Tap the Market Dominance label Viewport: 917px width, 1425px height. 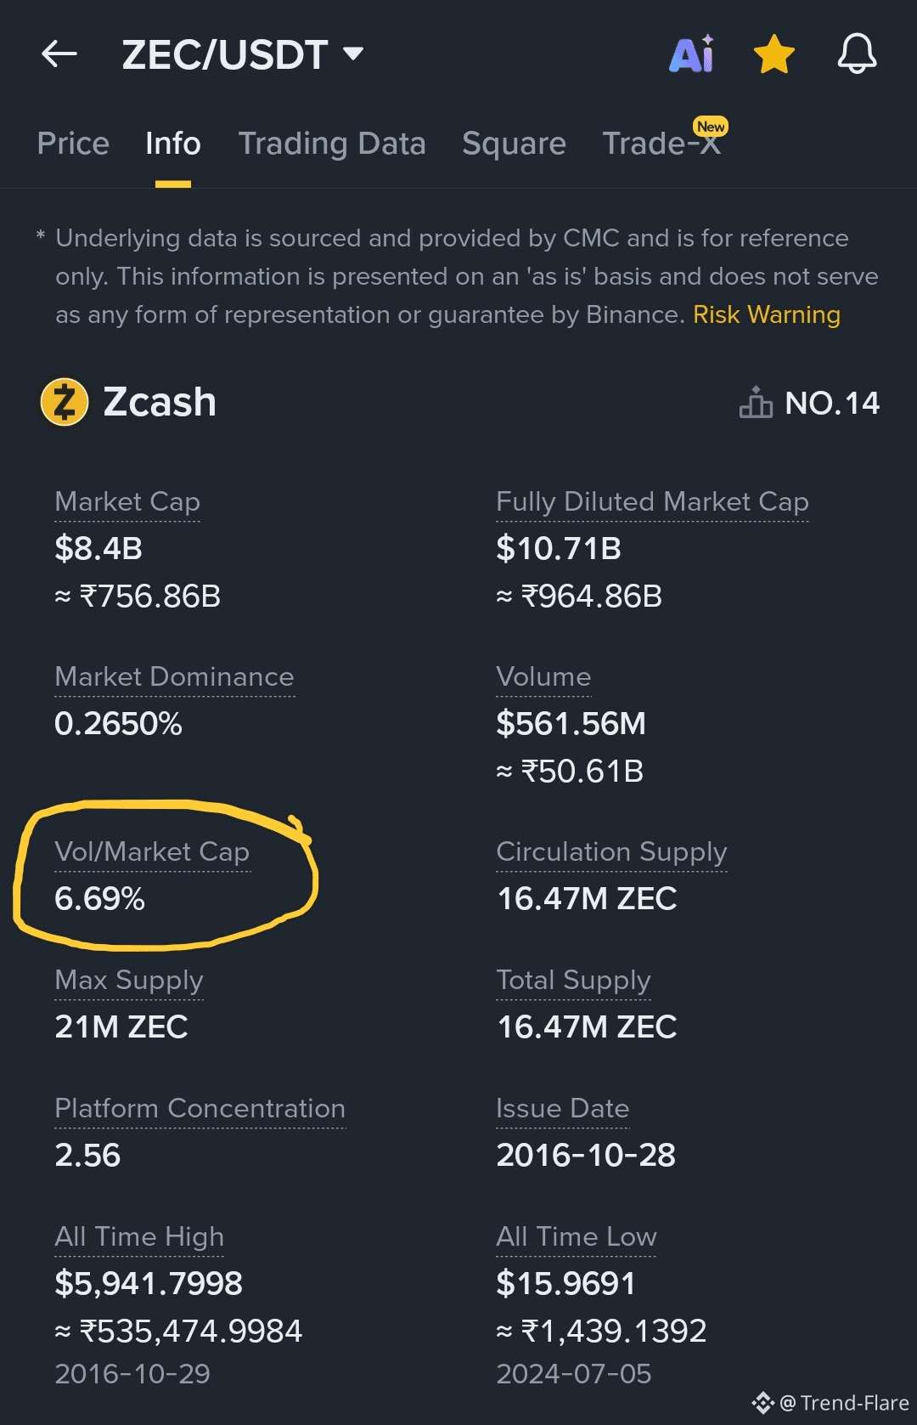click(x=174, y=677)
